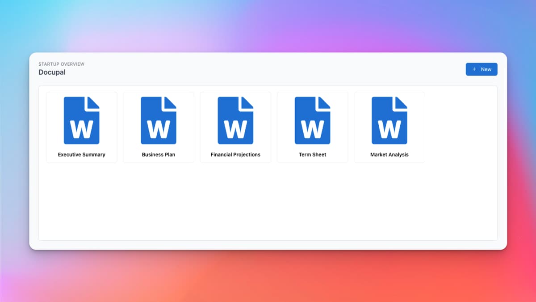The height and width of the screenshot is (302, 536).
Task: Click the Docupal heading
Action: 52,72
